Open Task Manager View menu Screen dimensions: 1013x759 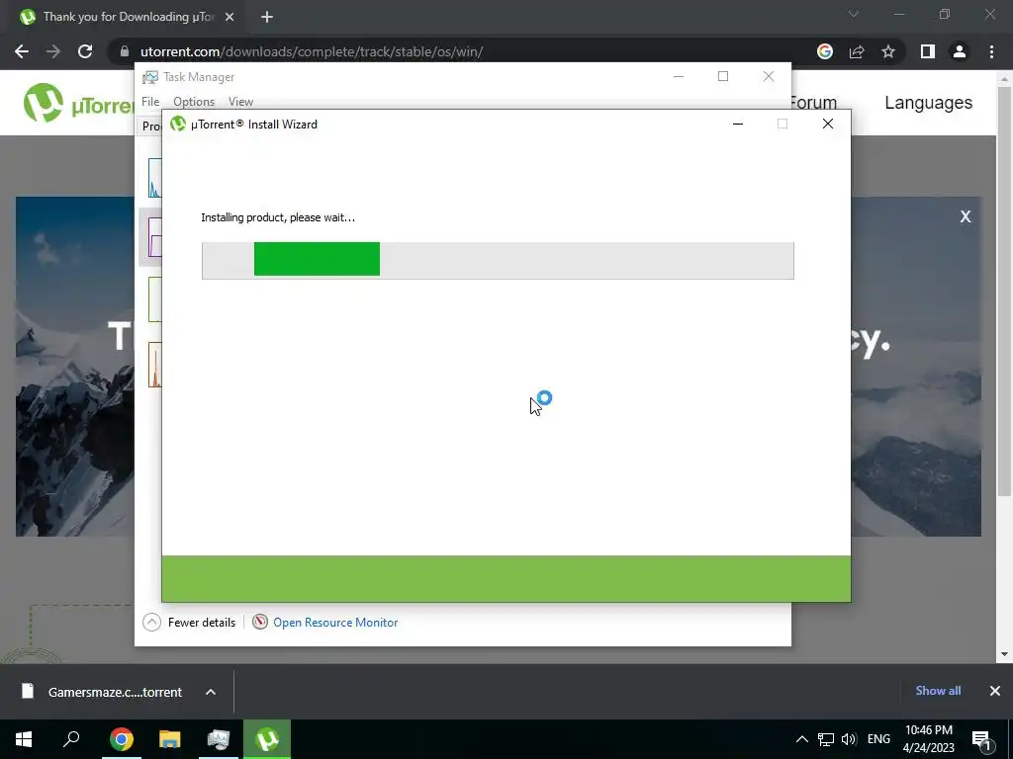pos(240,102)
